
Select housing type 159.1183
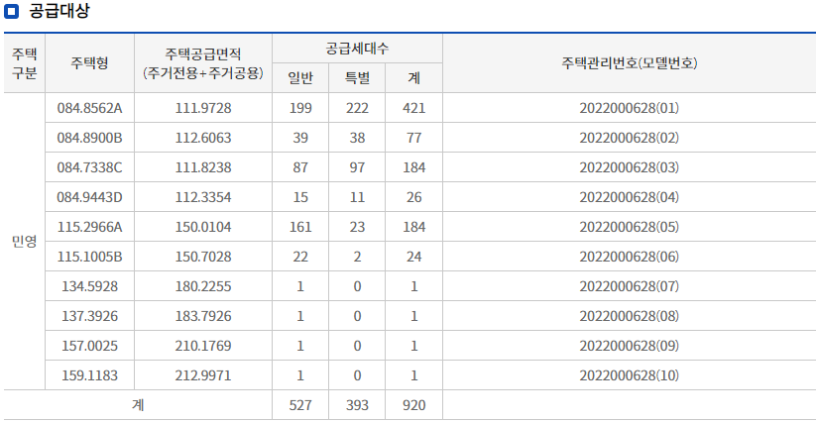coord(89,375)
